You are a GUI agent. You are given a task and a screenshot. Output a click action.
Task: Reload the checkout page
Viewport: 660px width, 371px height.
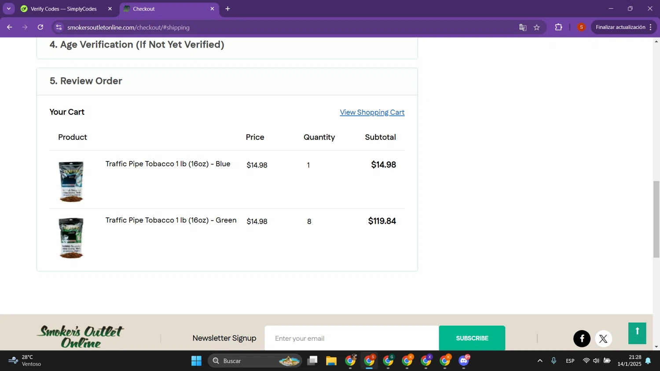(x=40, y=27)
